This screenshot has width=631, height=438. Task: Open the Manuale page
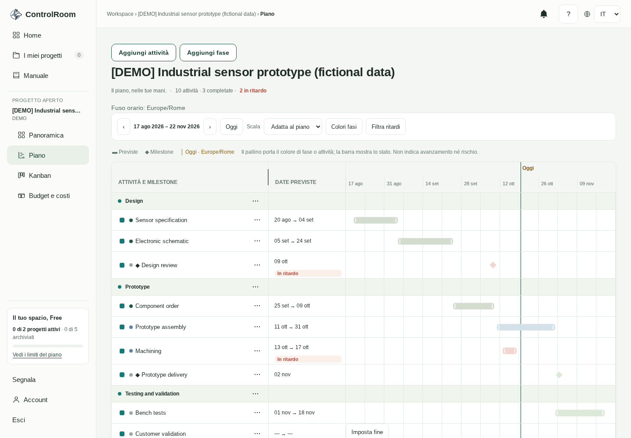[48, 75]
